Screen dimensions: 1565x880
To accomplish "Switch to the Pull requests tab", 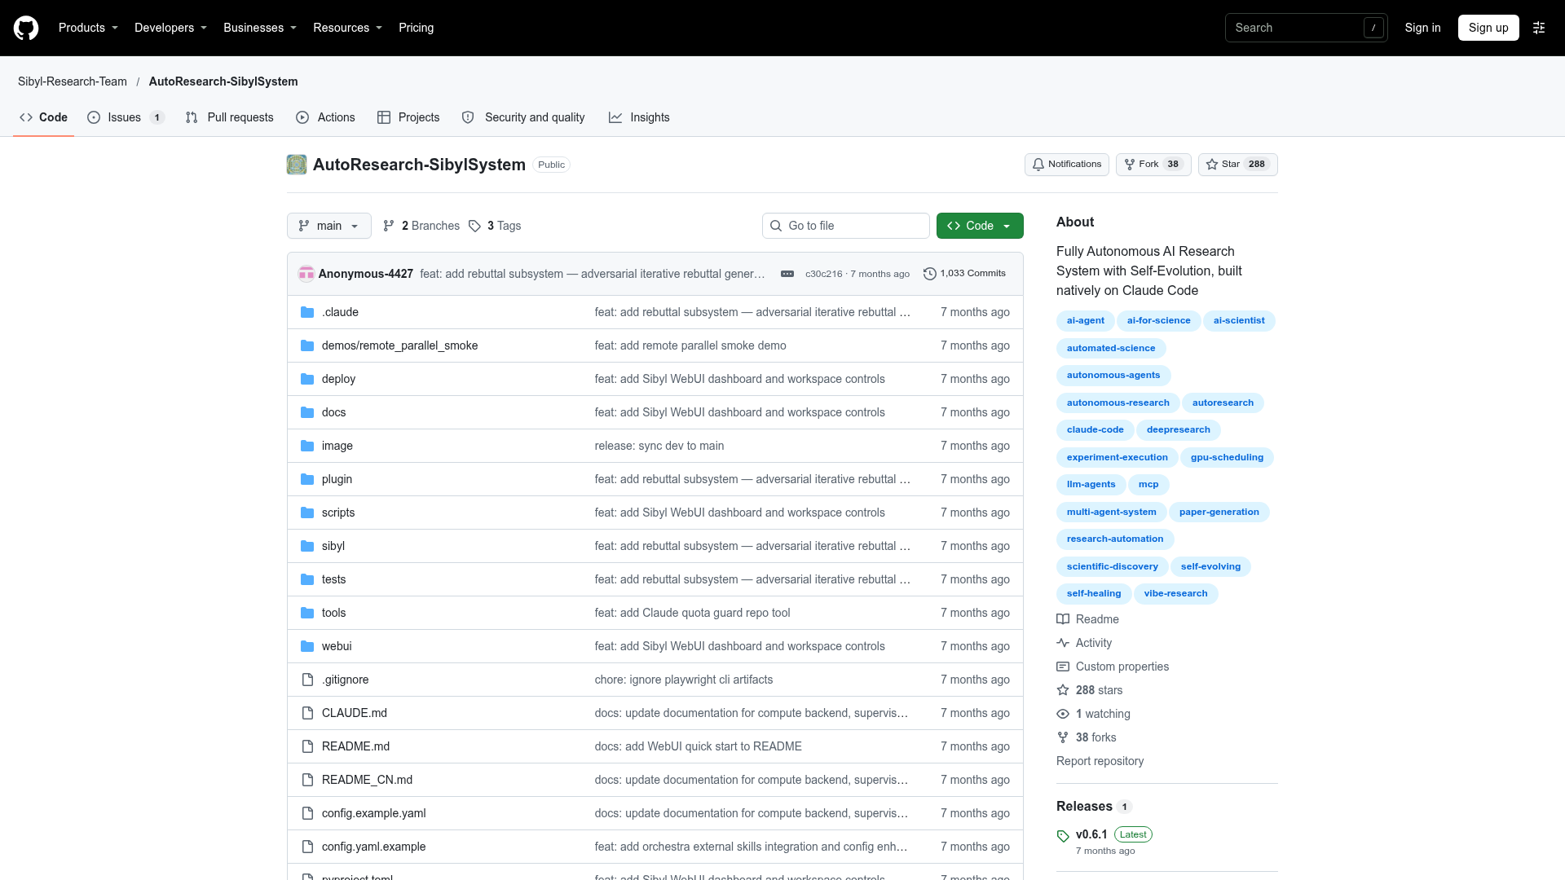I will coord(230,117).
